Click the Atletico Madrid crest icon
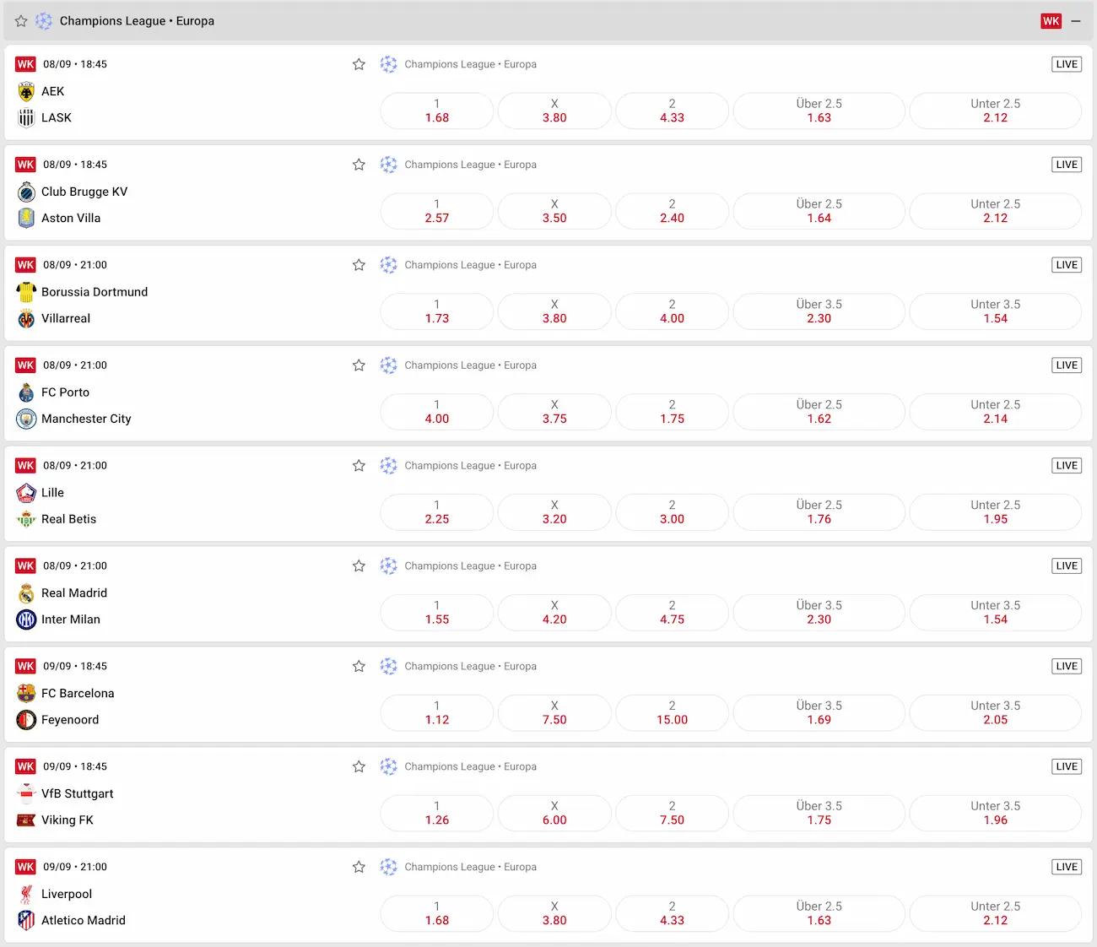Image resolution: width=1097 pixels, height=947 pixels. point(26,920)
